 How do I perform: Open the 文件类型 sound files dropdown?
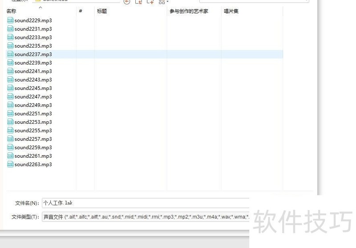[146, 217]
